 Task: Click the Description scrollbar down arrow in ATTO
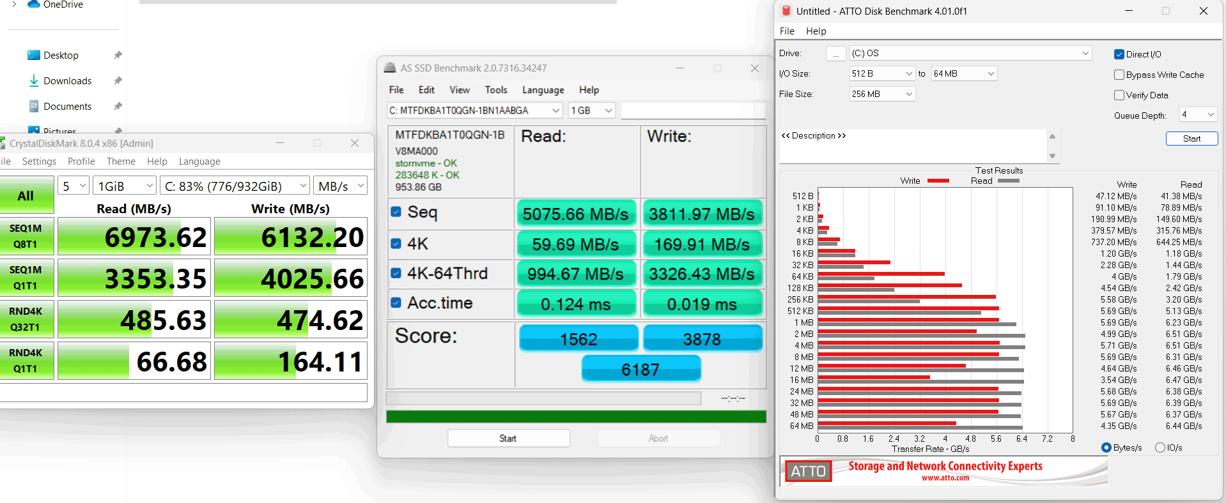tap(1052, 156)
